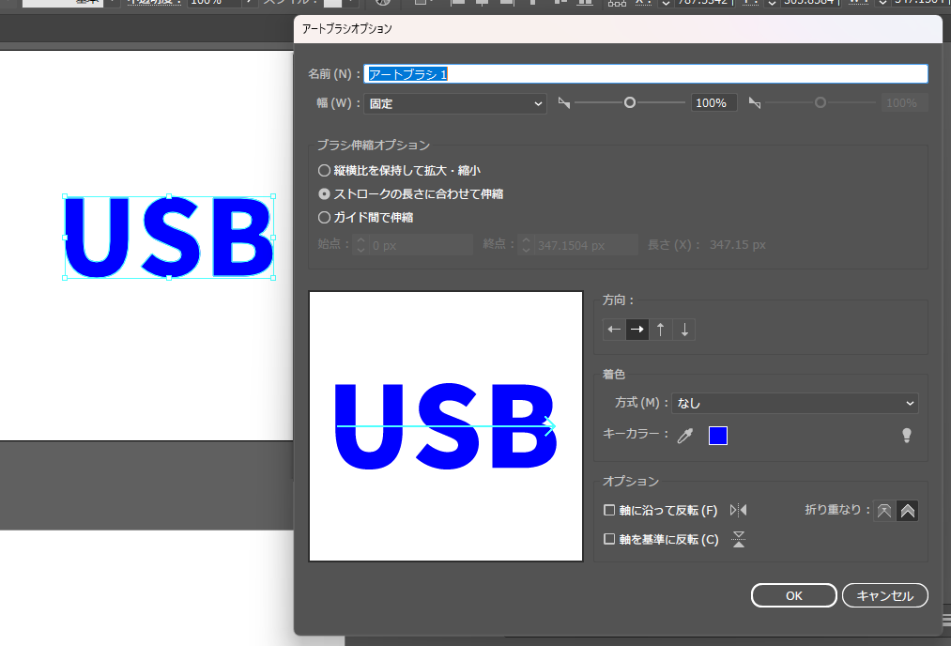Select the USB artwork on the canvas
951x646 pixels.
pos(169,238)
